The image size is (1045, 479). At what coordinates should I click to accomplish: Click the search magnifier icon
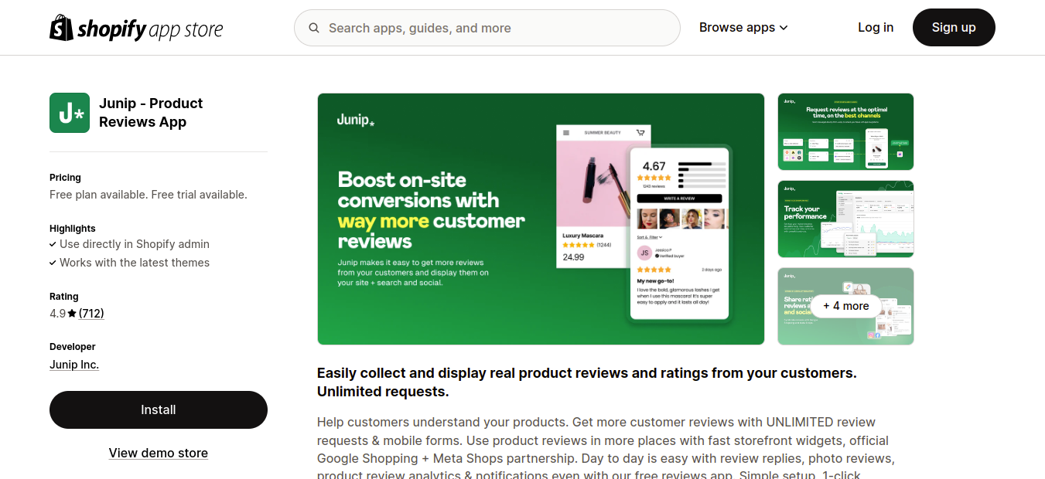[x=314, y=28]
